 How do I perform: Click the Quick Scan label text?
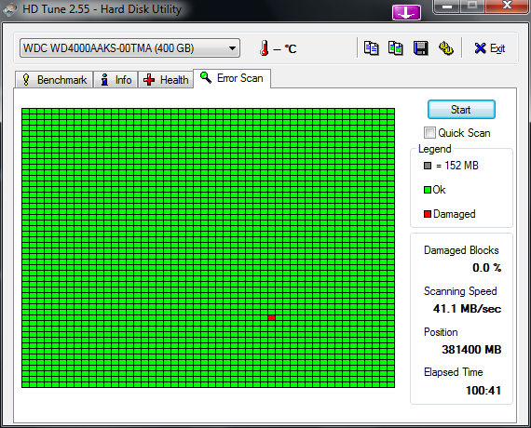(464, 133)
